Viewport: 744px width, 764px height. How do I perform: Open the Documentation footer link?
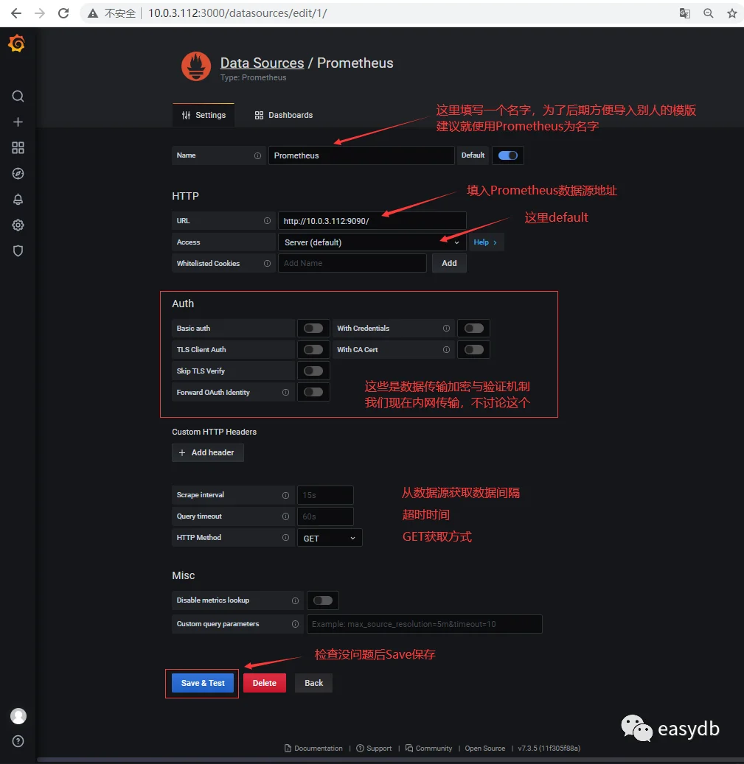[313, 749]
